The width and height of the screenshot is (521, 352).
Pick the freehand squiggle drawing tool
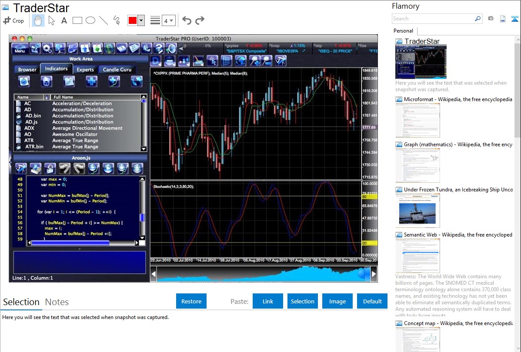point(117,20)
